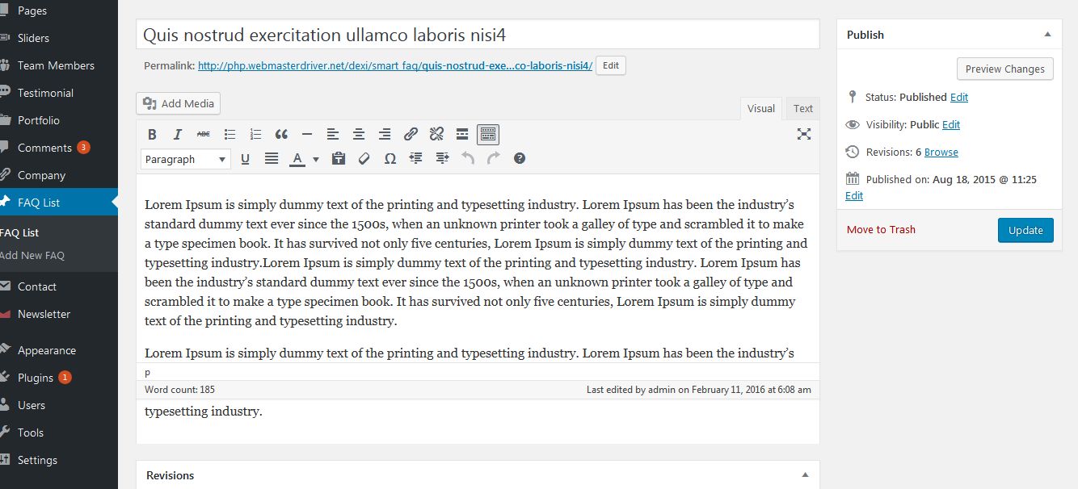Click the insert/edit link icon

coord(411,134)
